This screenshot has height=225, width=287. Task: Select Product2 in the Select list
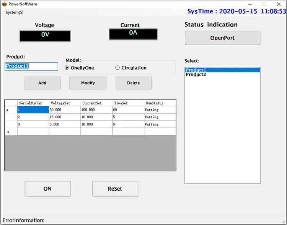pyautogui.click(x=196, y=75)
